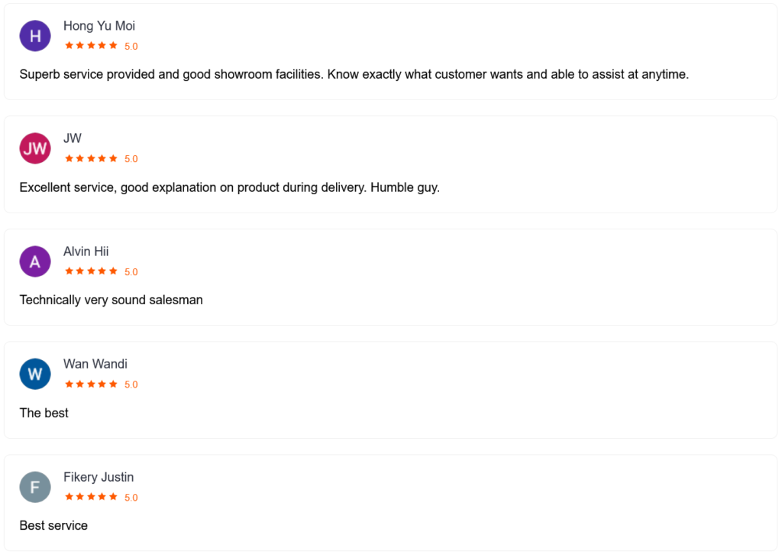Click Hong Yu Moi's purple H avatar
Screen dimensions: 782x555
(x=35, y=36)
